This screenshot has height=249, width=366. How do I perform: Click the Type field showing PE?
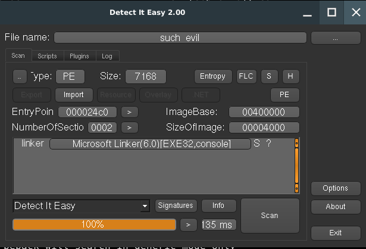point(70,76)
